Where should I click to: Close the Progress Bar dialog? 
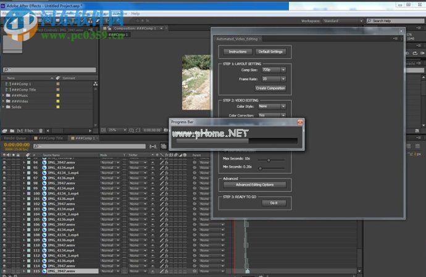[x=300, y=122]
